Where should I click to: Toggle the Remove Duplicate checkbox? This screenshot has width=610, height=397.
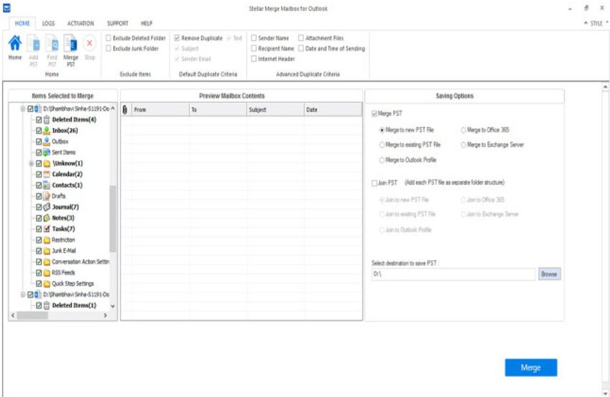(177, 38)
